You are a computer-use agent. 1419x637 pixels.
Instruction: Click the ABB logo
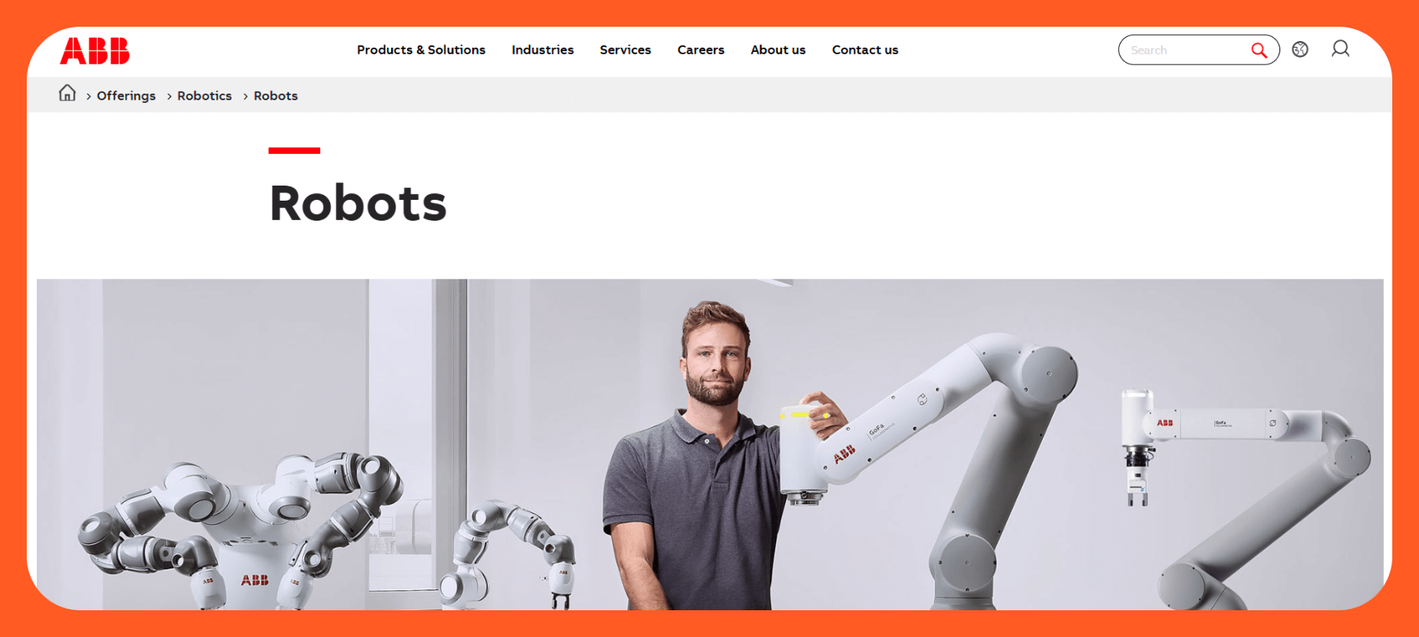pos(94,51)
